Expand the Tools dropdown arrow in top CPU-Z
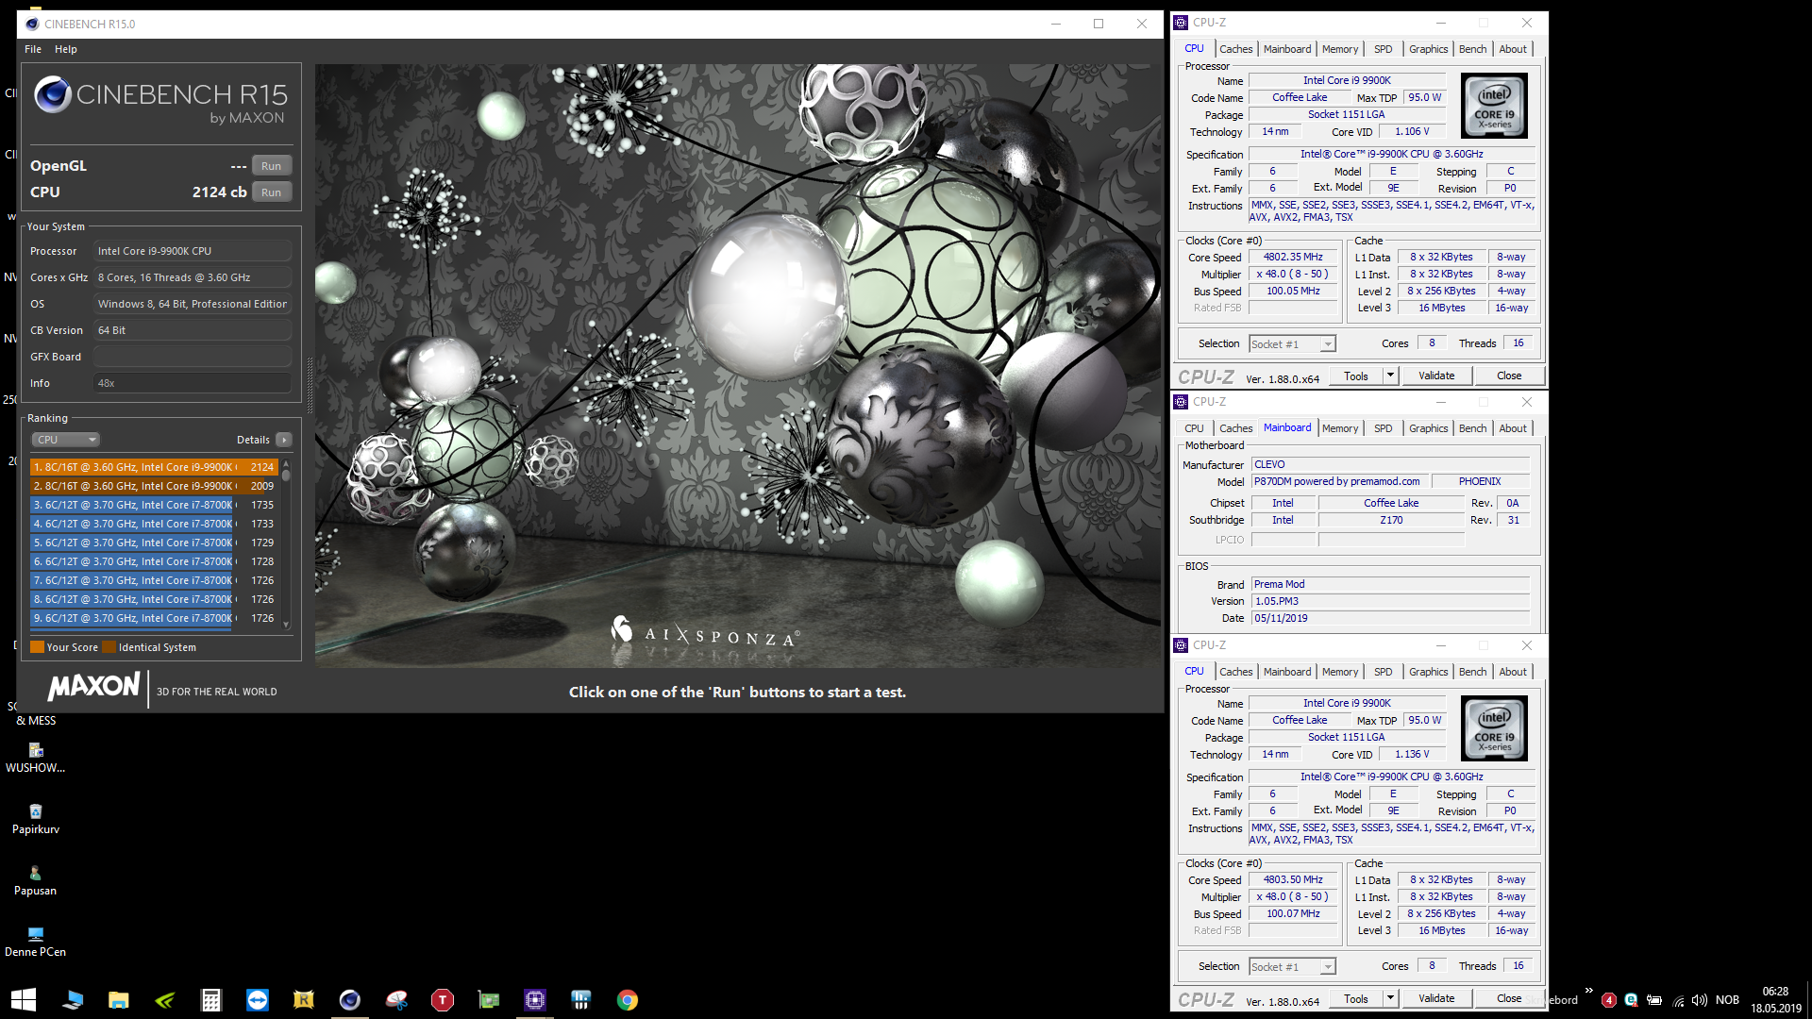 [1389, 376]
